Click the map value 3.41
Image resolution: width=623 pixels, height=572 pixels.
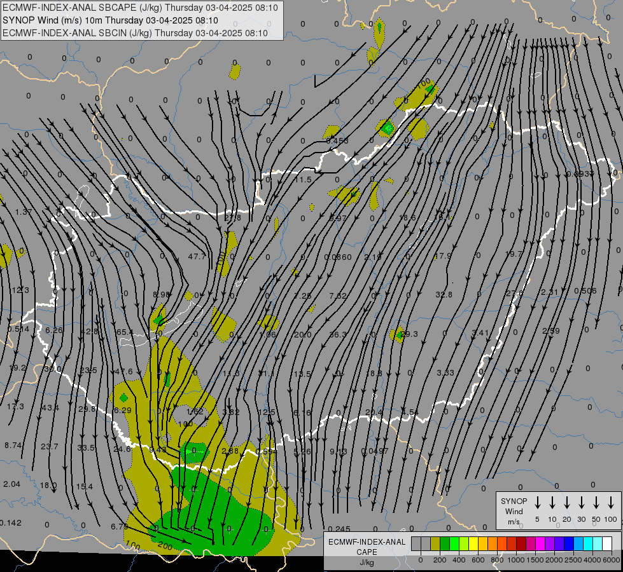pyautogui.click(x=480, y=332)
